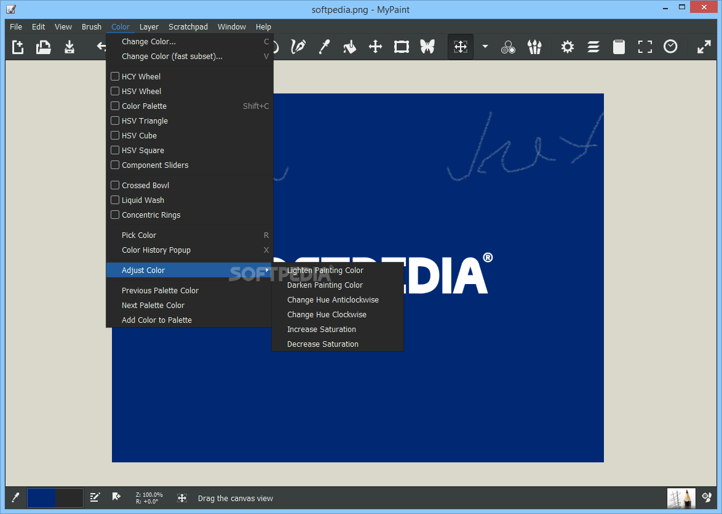The width and height of the screenshot is (722, 514).
Task: Select the eyedropper color picker tool
Action: pyautogui.click(x=325, y=47)
